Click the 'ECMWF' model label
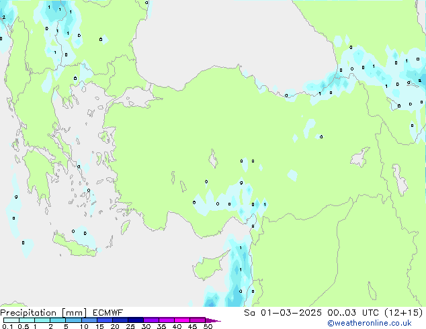The width and height of the screenshot is (426, 329). 108,313
